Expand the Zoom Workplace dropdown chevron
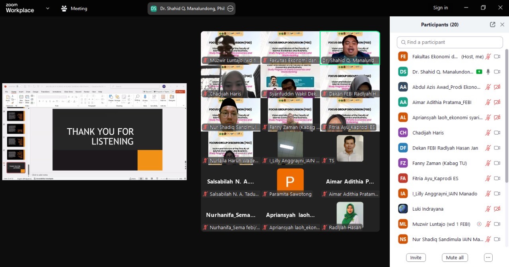Screen dimensions: 509x267 [x=48, y=8]
